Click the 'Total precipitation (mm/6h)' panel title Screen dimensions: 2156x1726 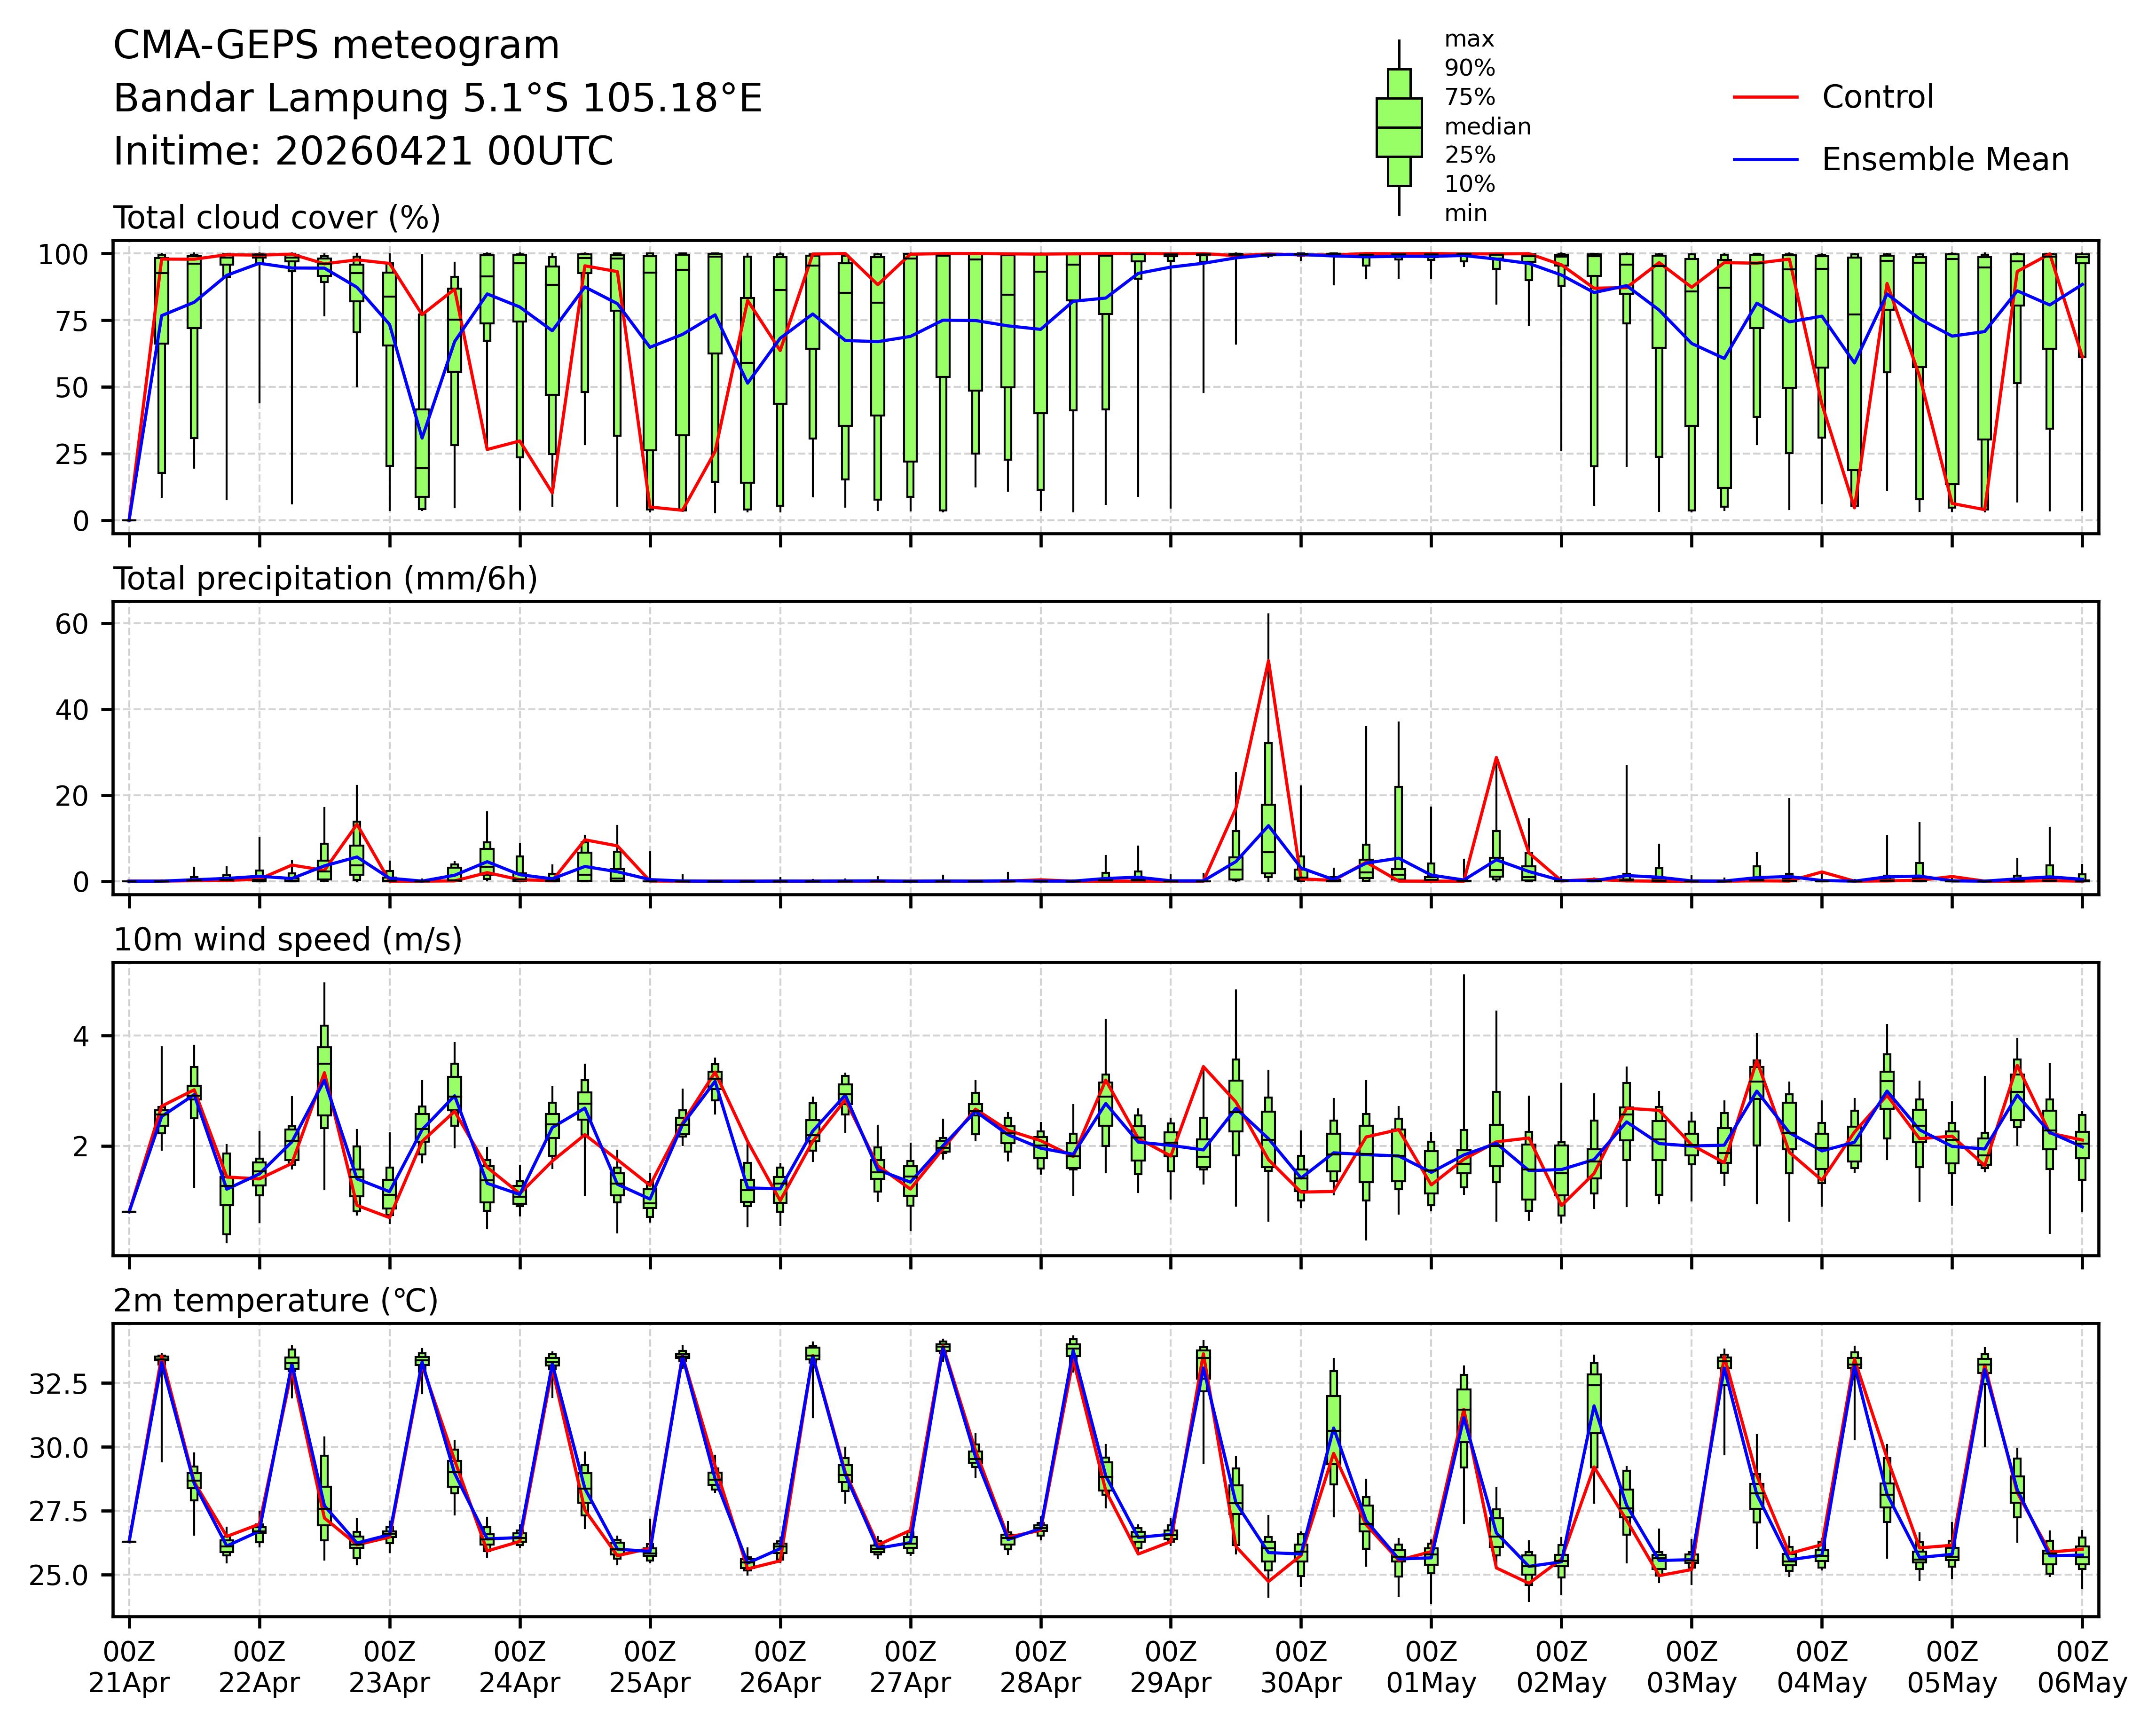tap(325, 579)
